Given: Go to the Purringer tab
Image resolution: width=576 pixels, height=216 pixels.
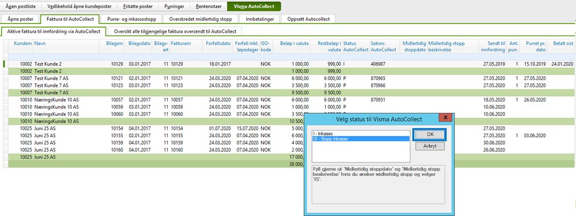Looking at the screenshot, I should 175,6.
